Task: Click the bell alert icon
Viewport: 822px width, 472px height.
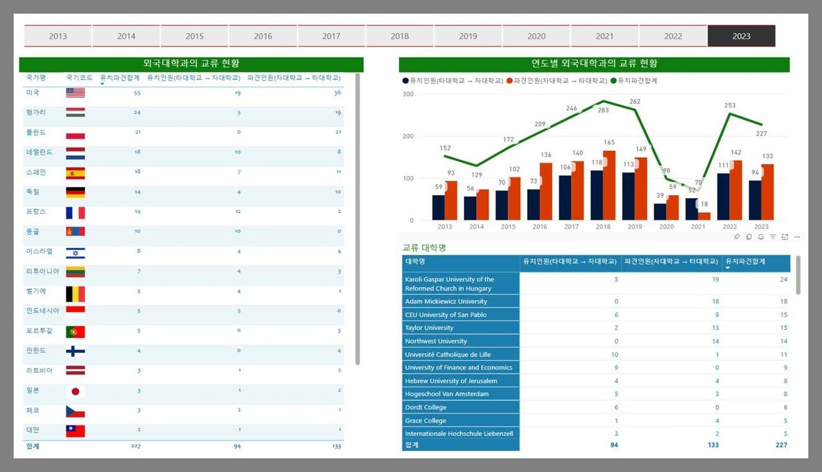Action: [761, 237]
